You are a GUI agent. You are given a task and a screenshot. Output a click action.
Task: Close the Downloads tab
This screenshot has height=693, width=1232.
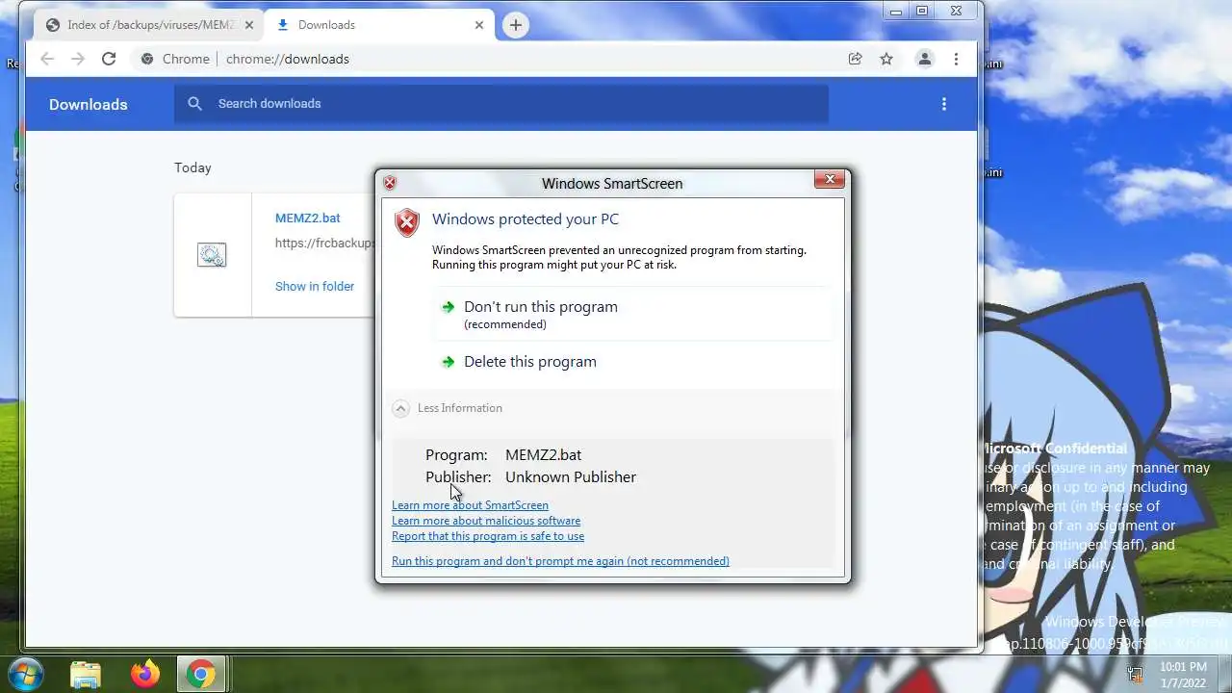479,25
